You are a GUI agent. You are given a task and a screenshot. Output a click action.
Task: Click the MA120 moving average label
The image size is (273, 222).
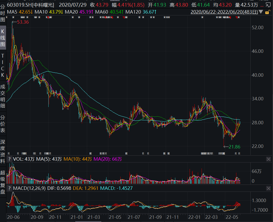pyautogui.click(x=141, y=12)
